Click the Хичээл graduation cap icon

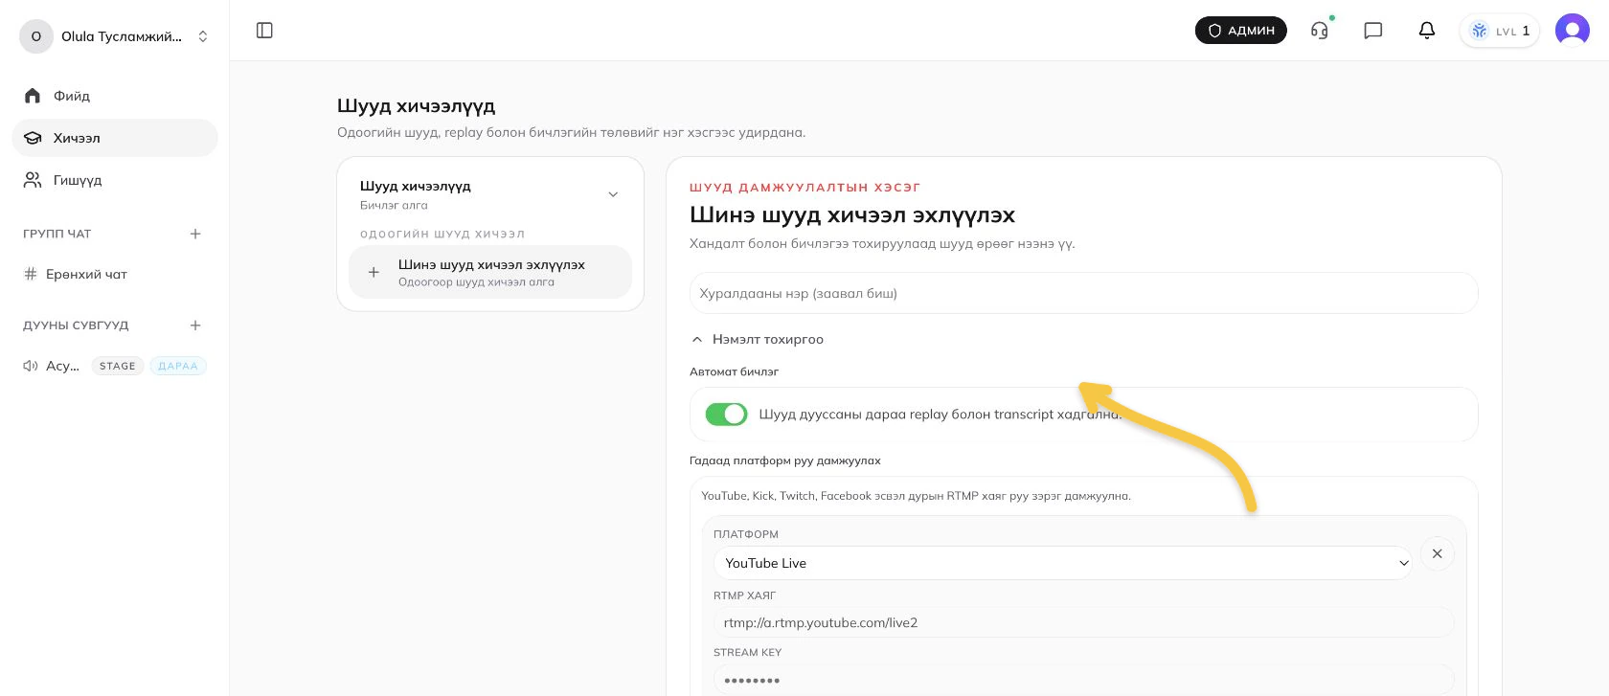pos(33,138)
